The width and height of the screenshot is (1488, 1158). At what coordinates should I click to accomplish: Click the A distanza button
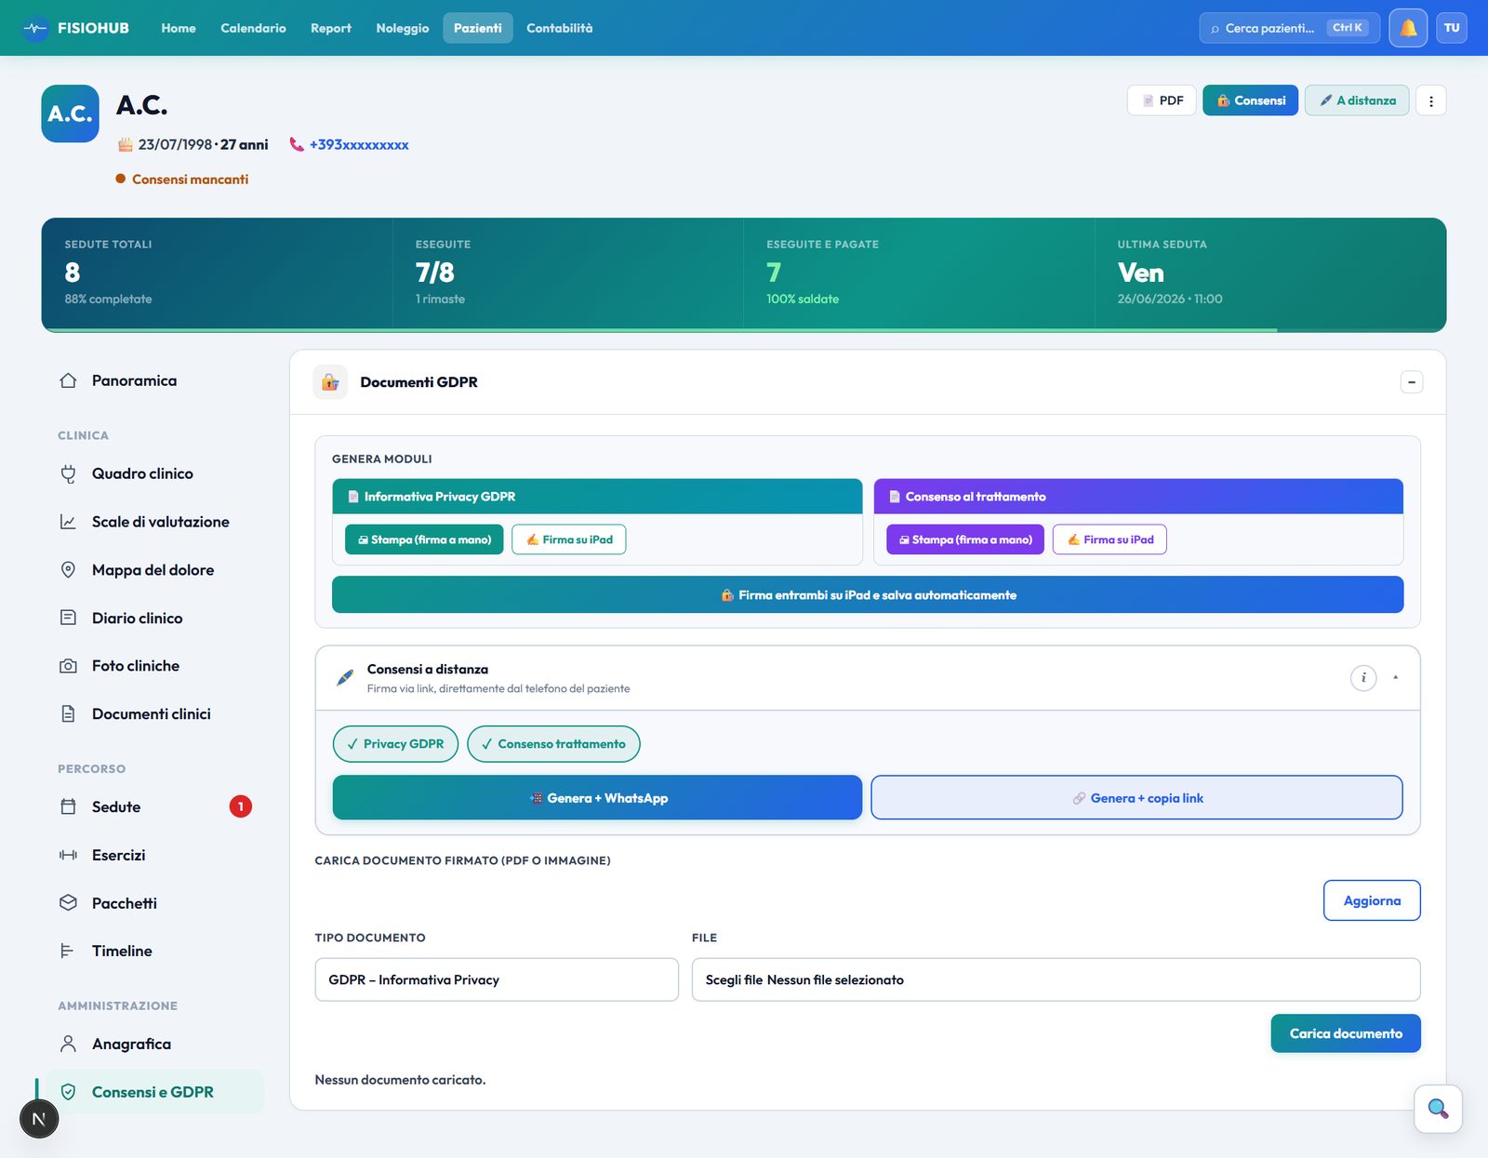tap(1357, 100)
